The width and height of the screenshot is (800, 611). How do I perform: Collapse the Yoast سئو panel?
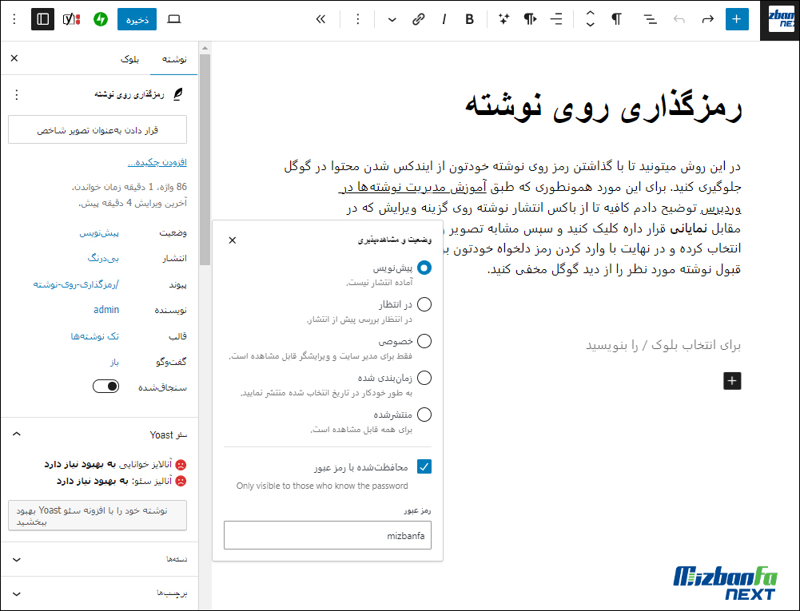(16, 434)
